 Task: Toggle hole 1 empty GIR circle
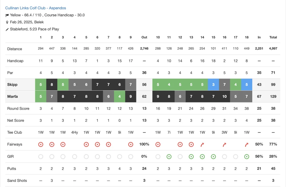point(41,156)
